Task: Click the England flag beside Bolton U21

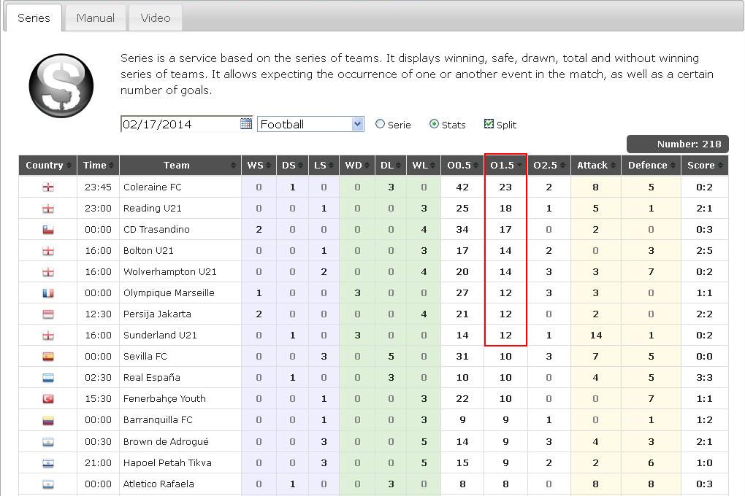Action: 48,251
